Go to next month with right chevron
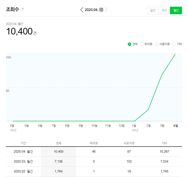 (x=106, y=10)
